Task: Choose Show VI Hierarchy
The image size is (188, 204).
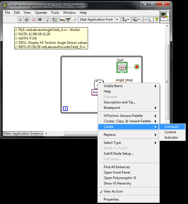Action: [129, 184]
